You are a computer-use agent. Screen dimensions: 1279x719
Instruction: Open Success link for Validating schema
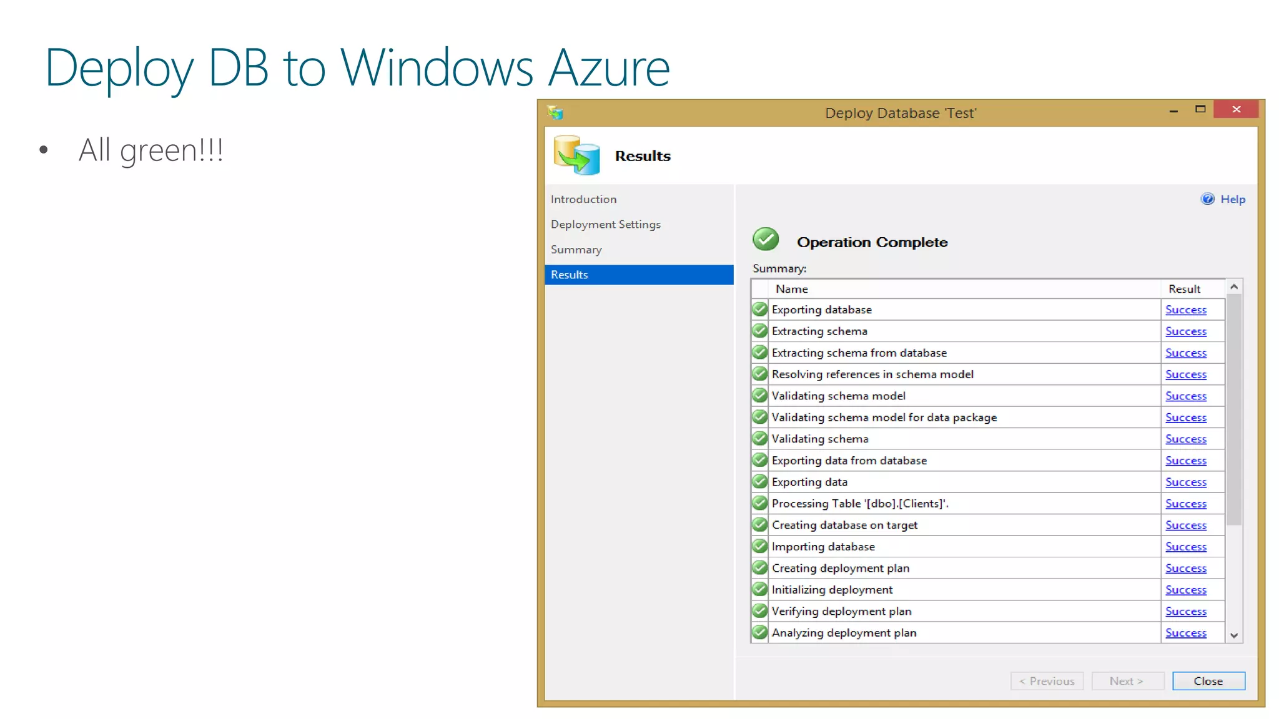click(x=1185, y=439)
